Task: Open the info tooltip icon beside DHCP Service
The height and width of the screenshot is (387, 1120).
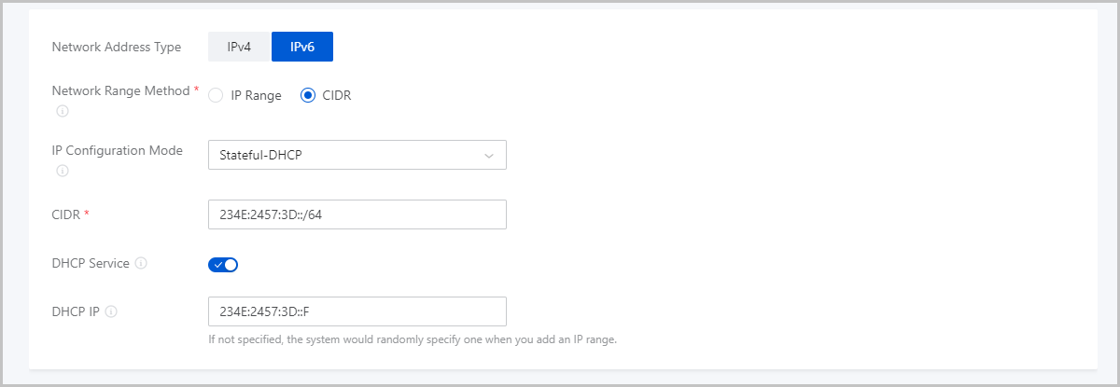Action: point(141,264)
